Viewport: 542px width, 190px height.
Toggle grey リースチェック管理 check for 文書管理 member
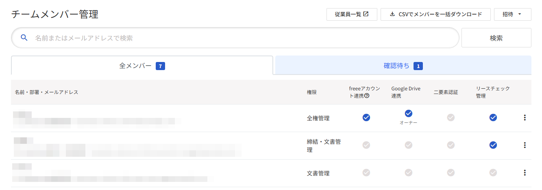(493, 173)
